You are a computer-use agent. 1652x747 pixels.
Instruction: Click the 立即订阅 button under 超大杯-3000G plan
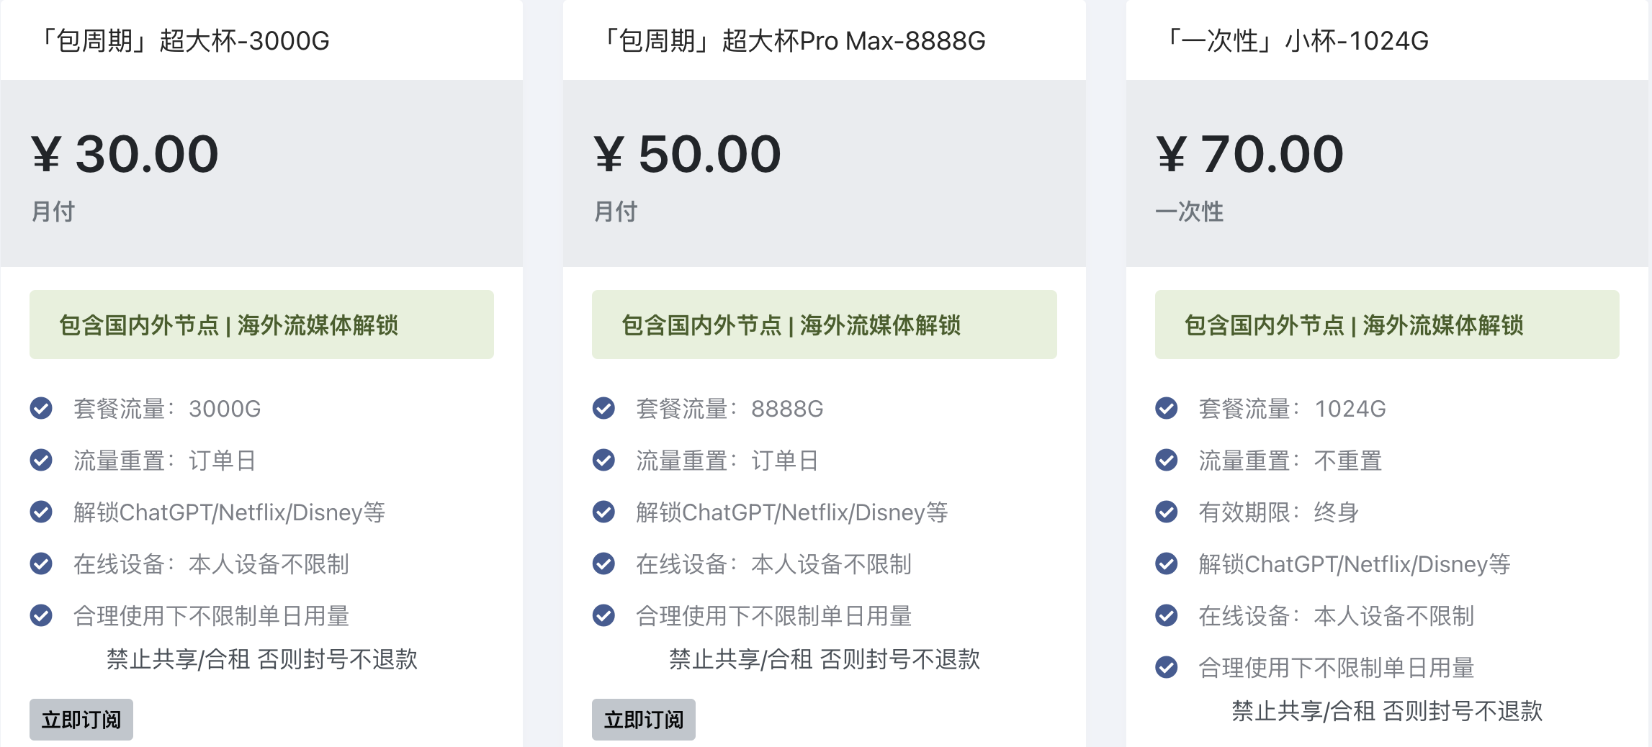click(81, 719)
